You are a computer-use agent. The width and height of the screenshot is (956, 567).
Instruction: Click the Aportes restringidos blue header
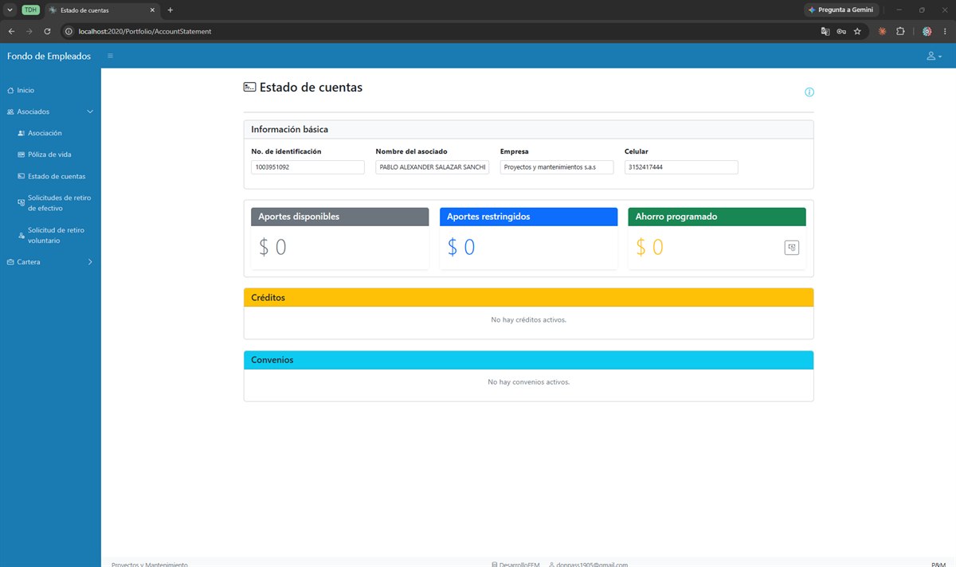529,217
